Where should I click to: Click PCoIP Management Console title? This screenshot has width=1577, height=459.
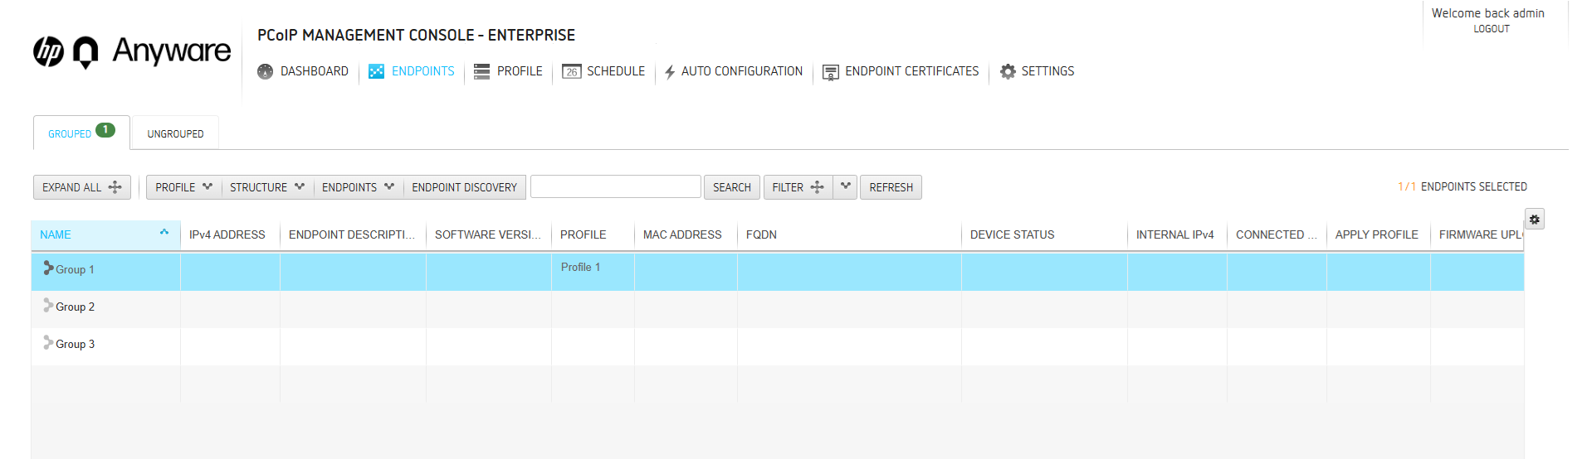coord(416,35)
